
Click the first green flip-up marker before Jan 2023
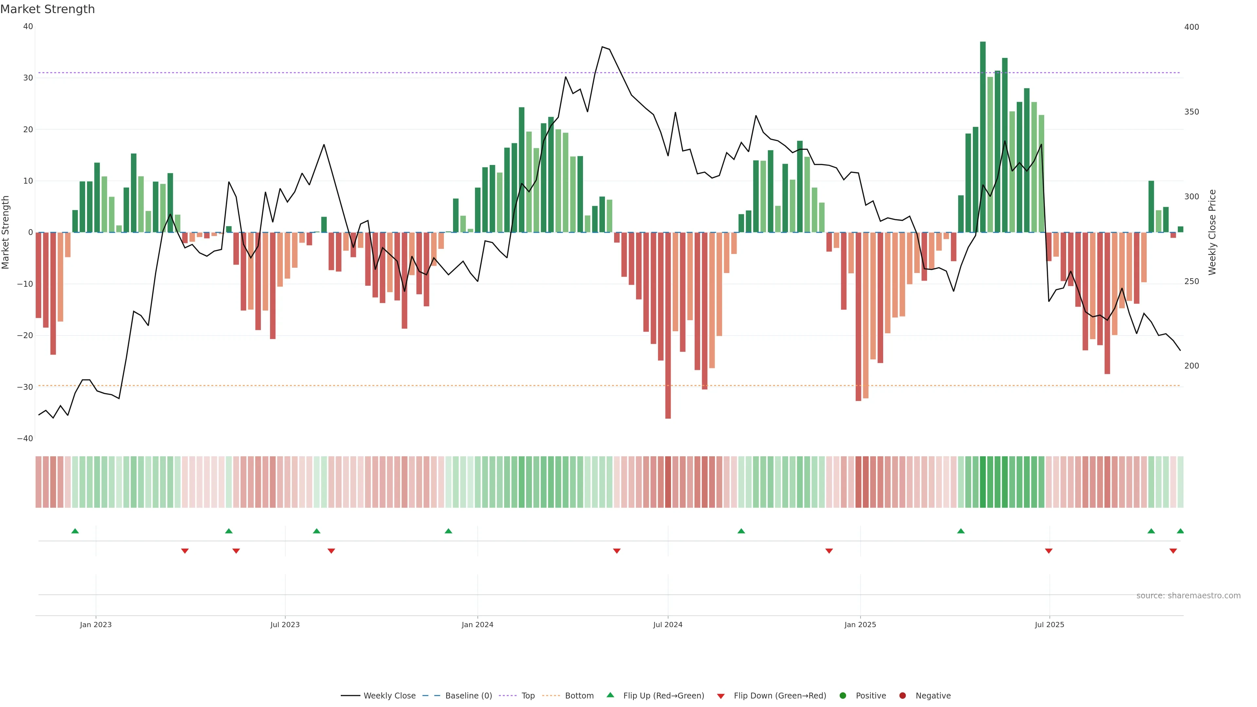click(x=75, y=531)
